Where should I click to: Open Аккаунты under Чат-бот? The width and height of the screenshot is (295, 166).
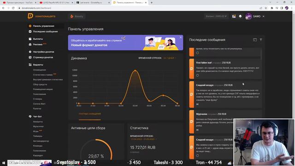tap(38, 122)
